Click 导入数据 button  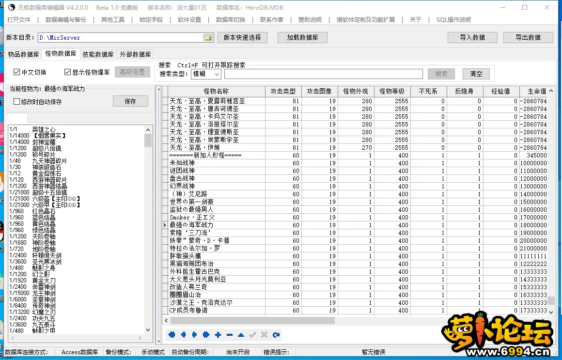click(x=472, y=37)
